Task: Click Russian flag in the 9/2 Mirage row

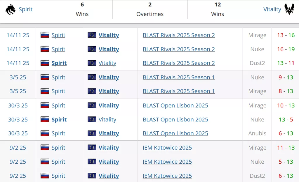Action: [x=45, y=148]
